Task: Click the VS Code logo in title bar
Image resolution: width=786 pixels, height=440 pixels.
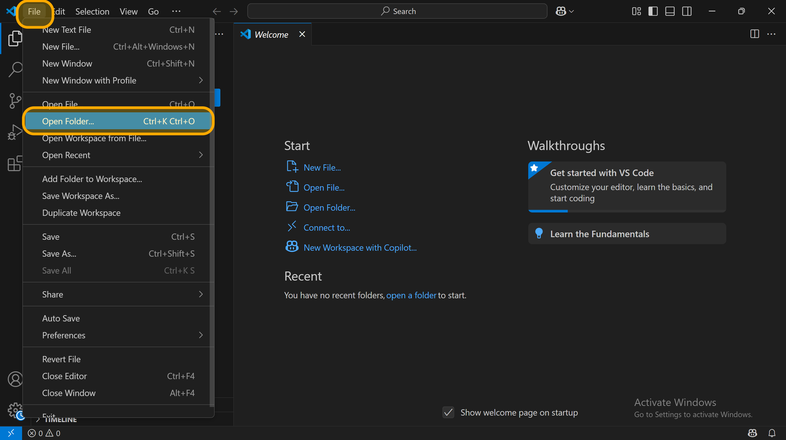Action: tap(11, 11)
